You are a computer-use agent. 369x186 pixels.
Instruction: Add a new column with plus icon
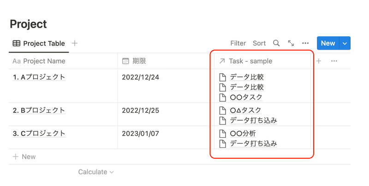coord(319,61)
